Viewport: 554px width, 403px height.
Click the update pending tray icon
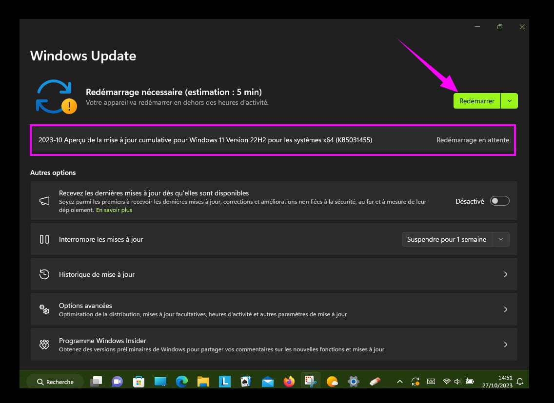(x=415, y=382)
